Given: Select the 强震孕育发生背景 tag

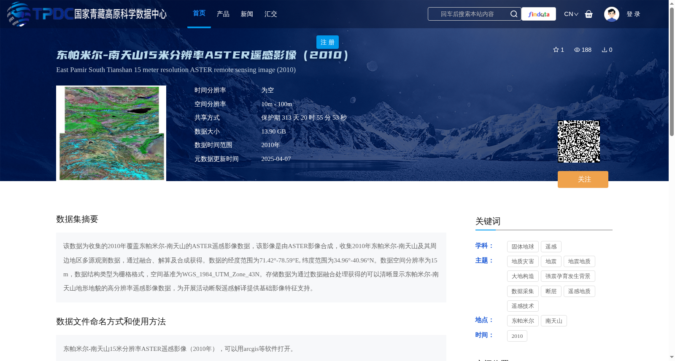Looking at the screenshot, I should pyautogui.click(x=568, y=276).
